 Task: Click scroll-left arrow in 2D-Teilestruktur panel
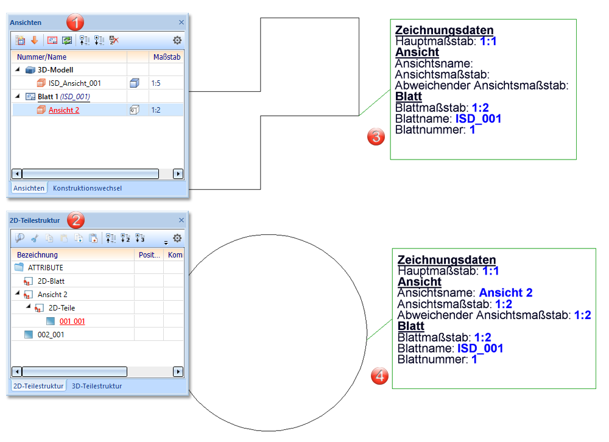16,372
